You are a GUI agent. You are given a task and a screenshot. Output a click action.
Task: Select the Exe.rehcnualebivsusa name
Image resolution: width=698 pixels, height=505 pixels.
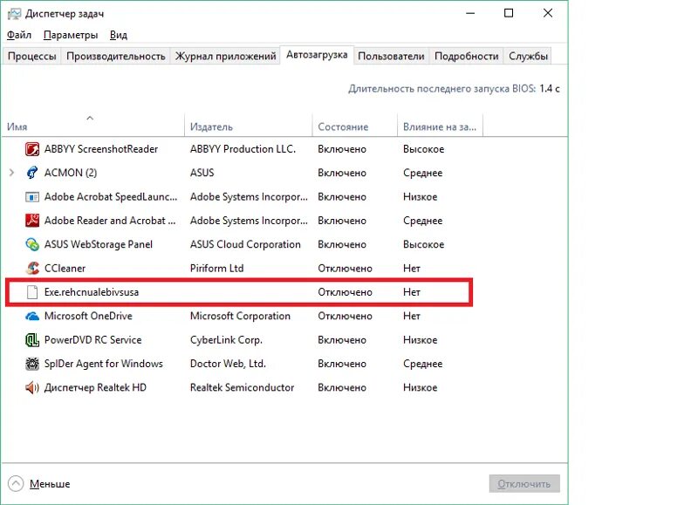pyautogui.click(x=92, y=292)
